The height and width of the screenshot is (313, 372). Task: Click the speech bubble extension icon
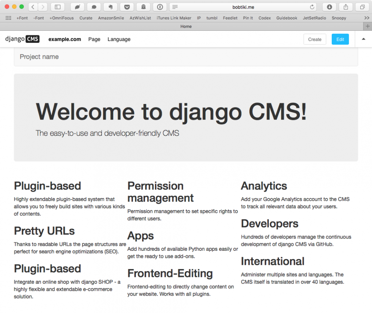94,7
